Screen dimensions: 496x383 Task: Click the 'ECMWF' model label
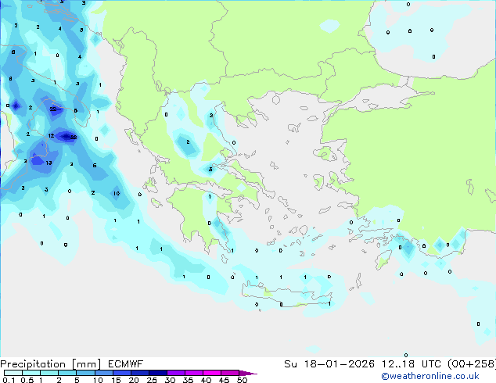tap(126, 364)
